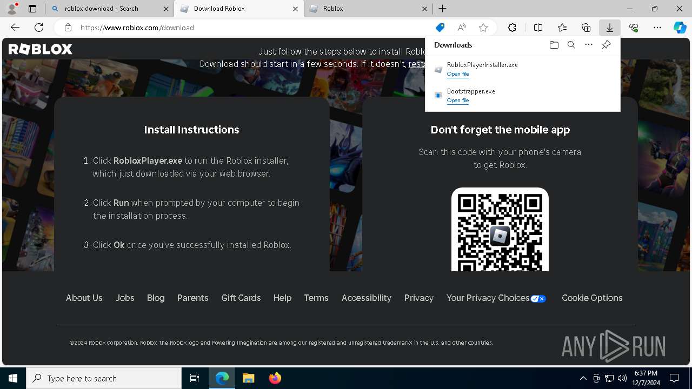Close the roblox download Search tab
692x389 pixels.
(x=165, y=9)
